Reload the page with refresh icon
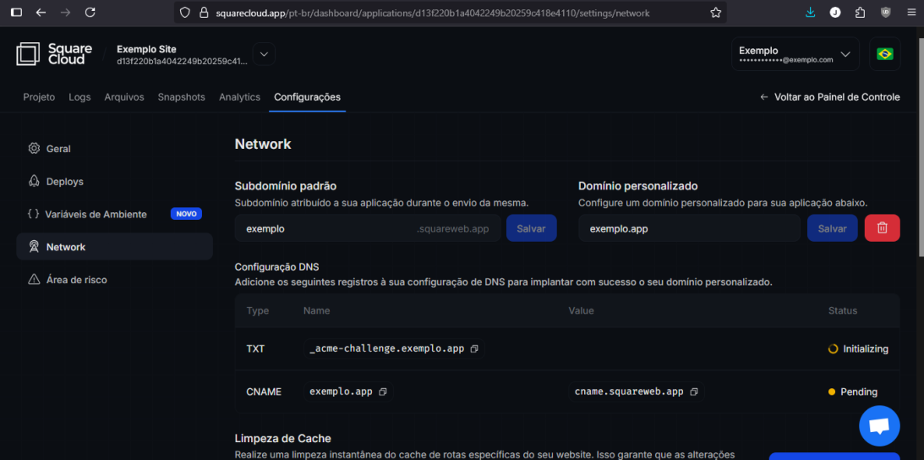This screenshot has height=460, width=924. [90, 13]
